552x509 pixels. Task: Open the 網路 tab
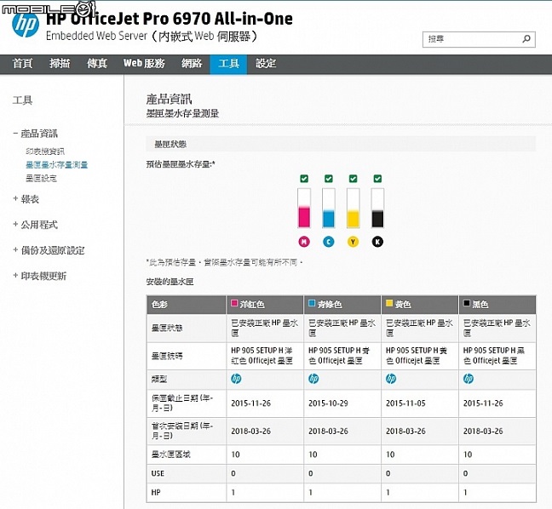coord(192,64)
